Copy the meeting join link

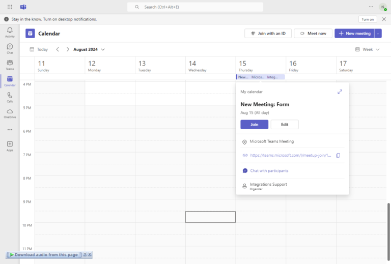tap(338, 155)
